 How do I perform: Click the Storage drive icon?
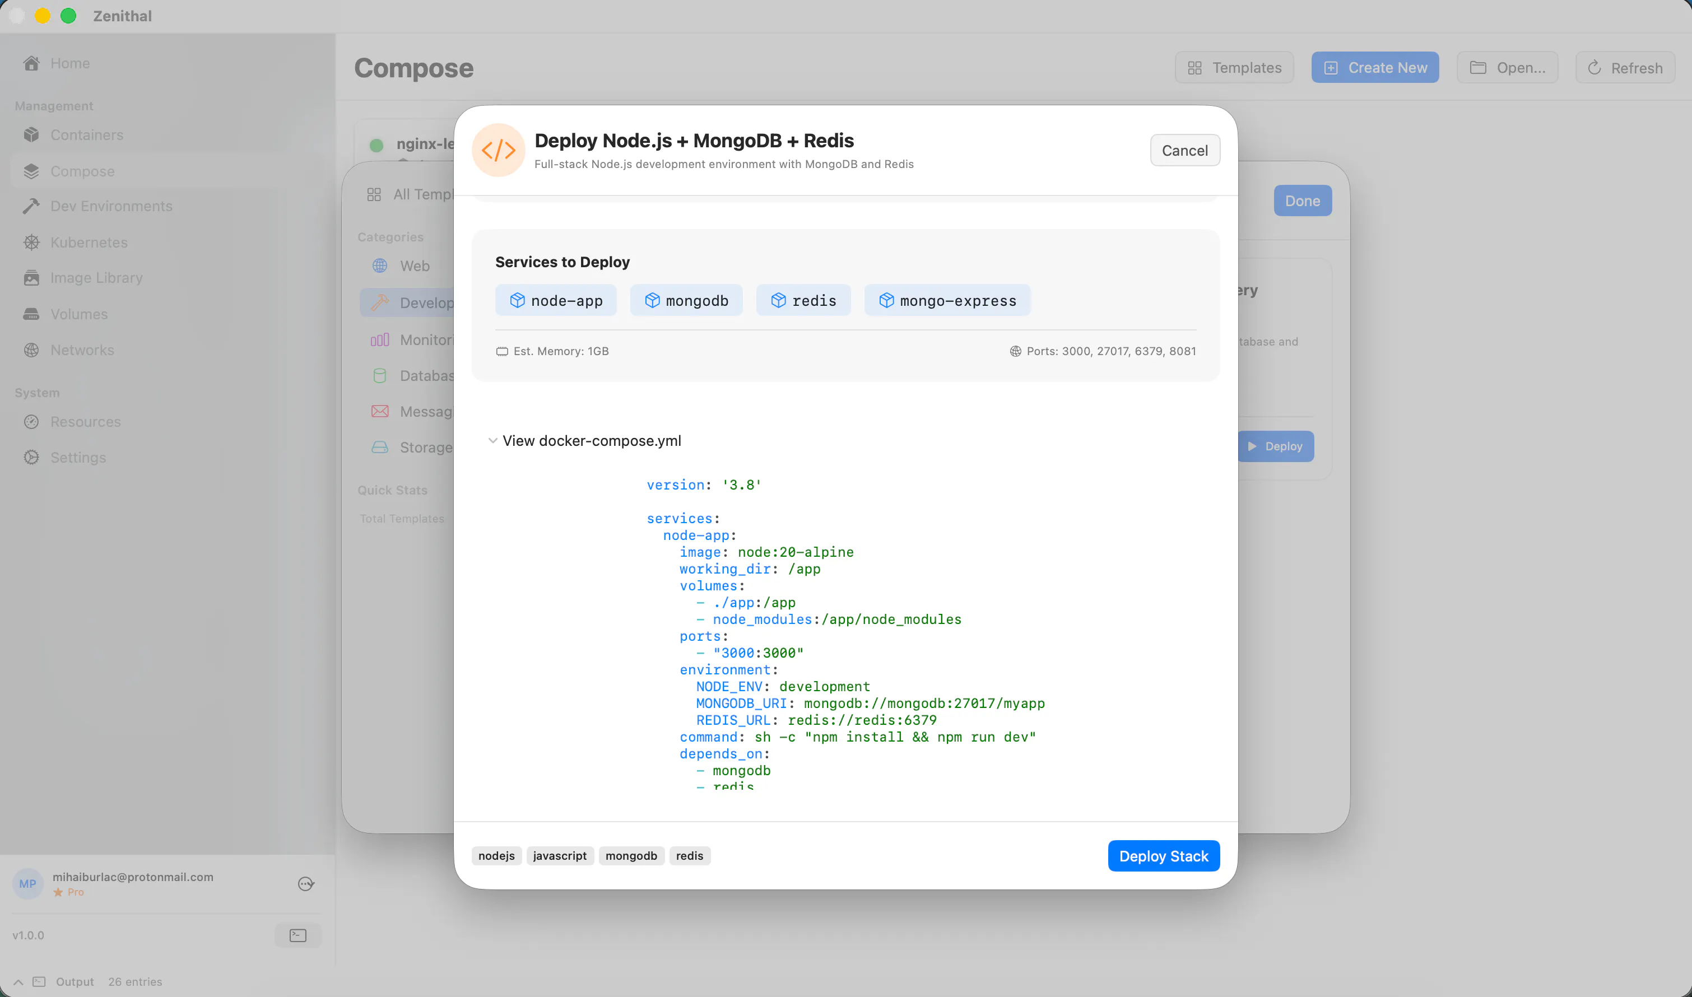coord(380,448)
